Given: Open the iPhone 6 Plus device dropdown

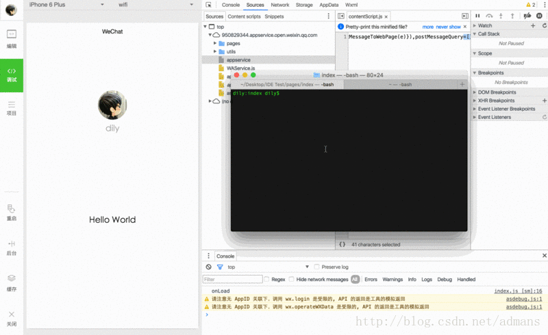Looking at the screenshot, I should click(66, 5).
